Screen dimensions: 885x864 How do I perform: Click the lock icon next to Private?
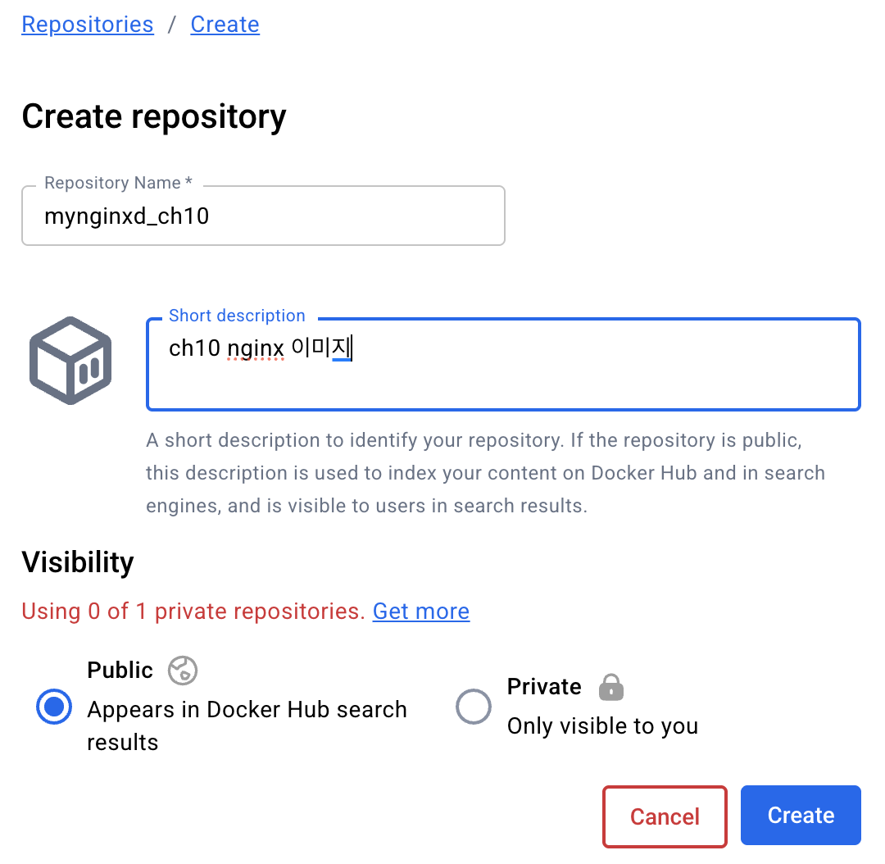click(x=610, y=688)
